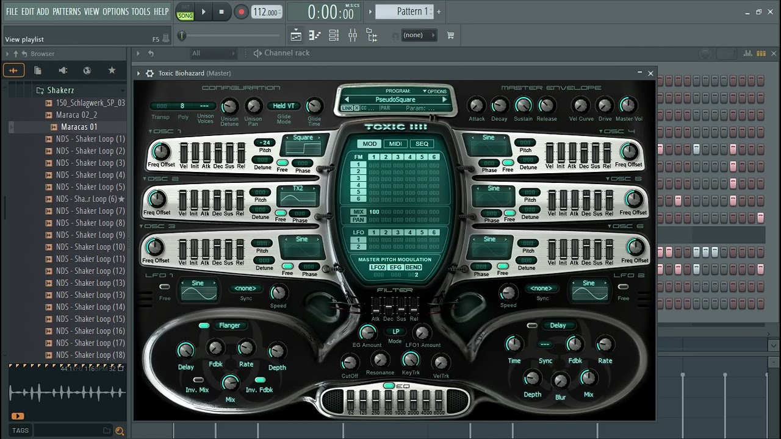Open the playlist view icon
Screen dimensions: 781x439
pos(296,35)
